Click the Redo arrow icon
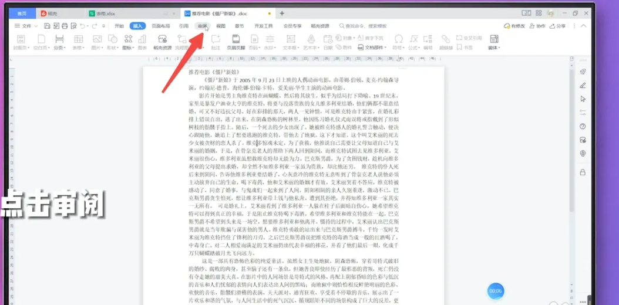619x305 pixels. coord(94,26)
